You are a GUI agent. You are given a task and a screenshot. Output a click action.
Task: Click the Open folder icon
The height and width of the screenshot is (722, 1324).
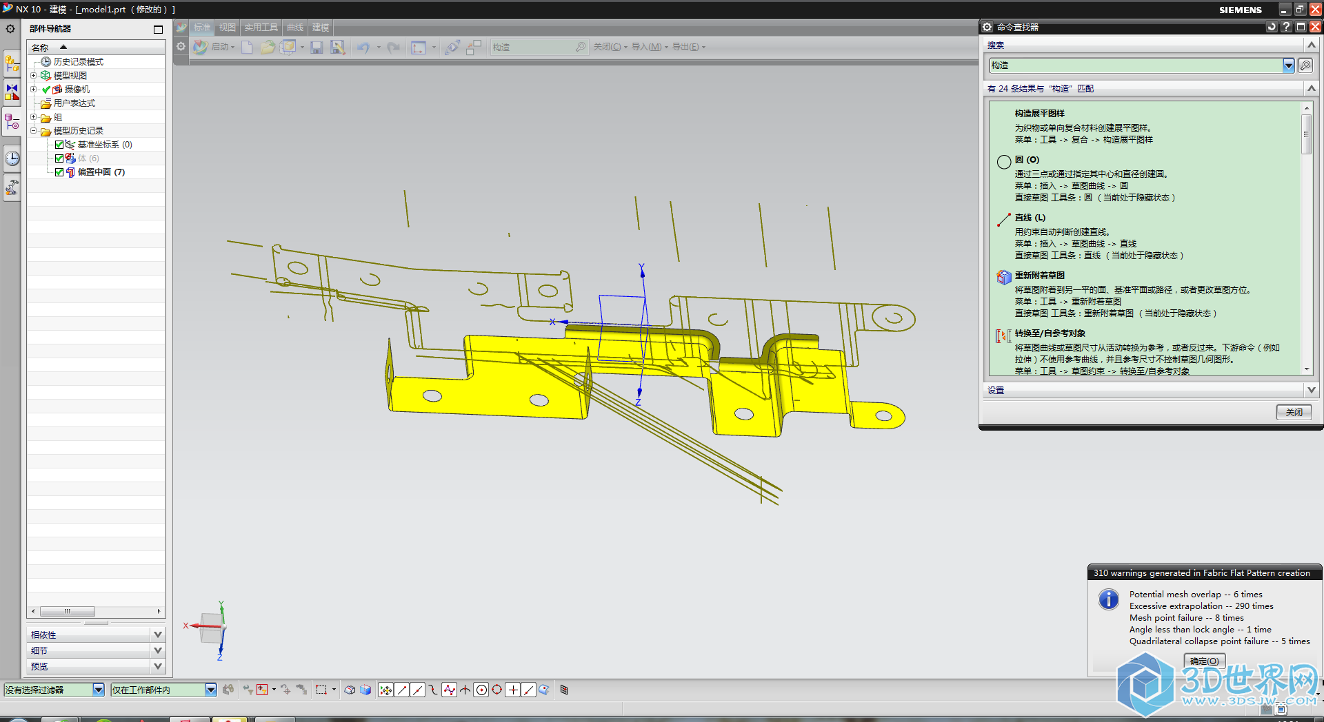[x=268, y=47]
